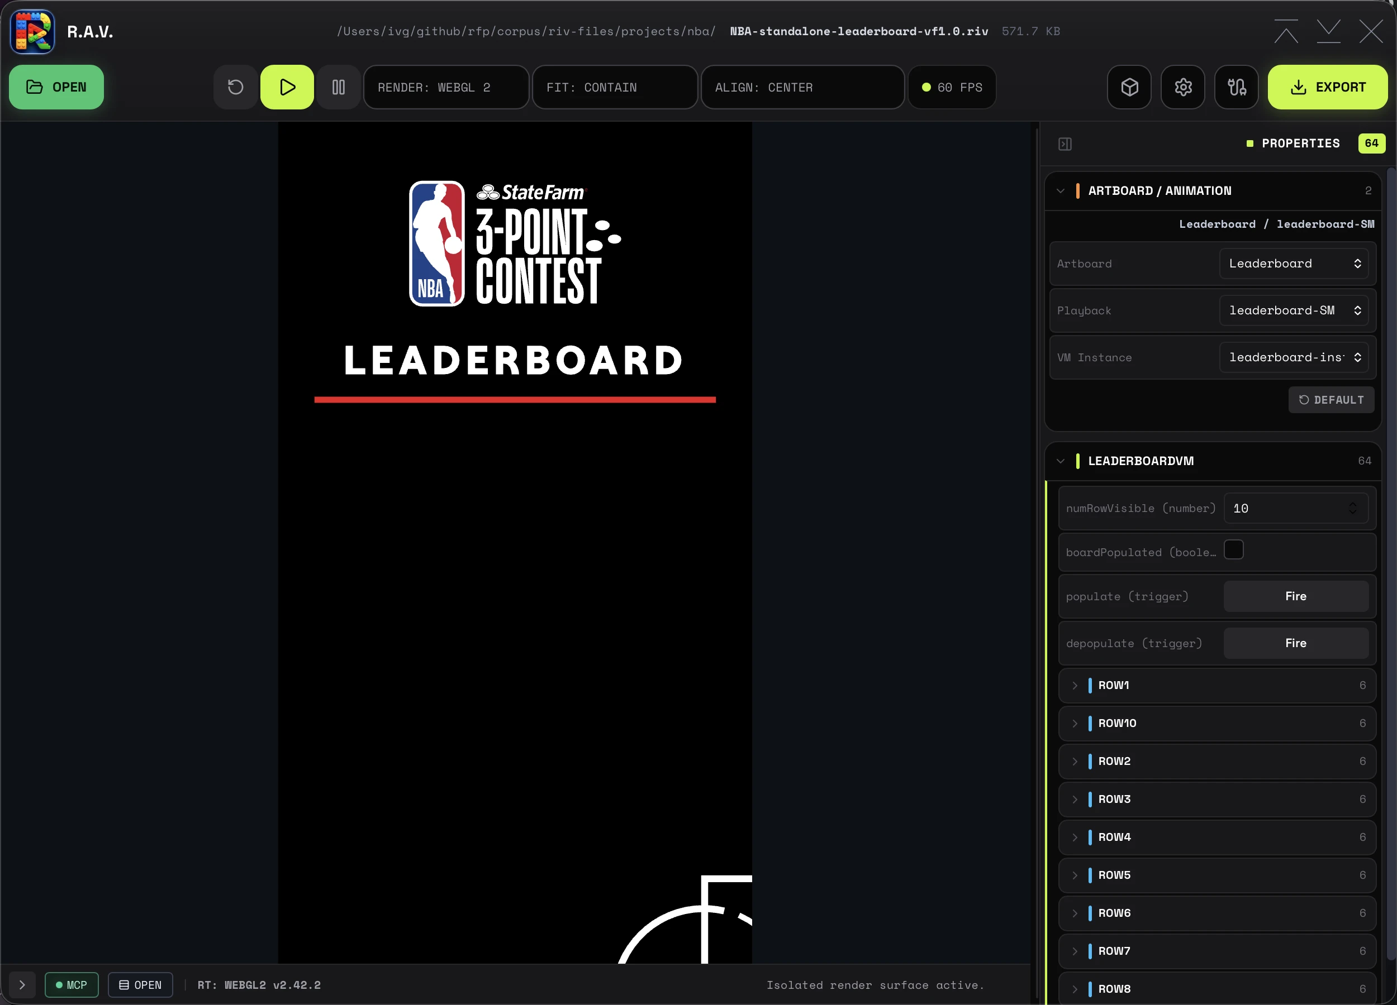Toggle the MCP status indicator
The height and width of the screenshot is (1005, 1397).
(72, 985)
